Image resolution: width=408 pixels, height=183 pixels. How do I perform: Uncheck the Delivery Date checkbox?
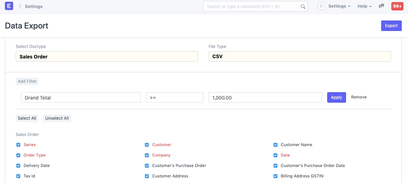coord(18,166)
